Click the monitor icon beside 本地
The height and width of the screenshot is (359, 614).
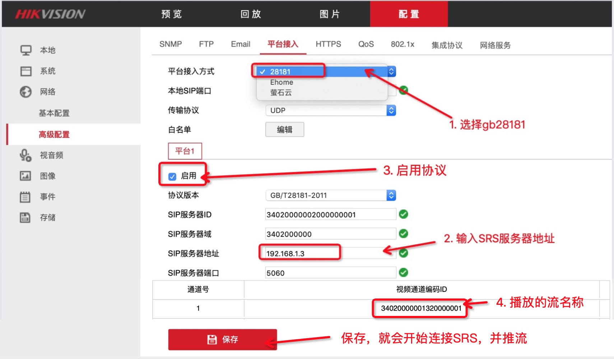click(x=25, y=50)
